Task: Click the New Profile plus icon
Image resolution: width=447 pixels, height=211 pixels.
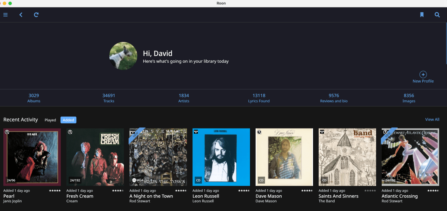Action: pos(423,74)
